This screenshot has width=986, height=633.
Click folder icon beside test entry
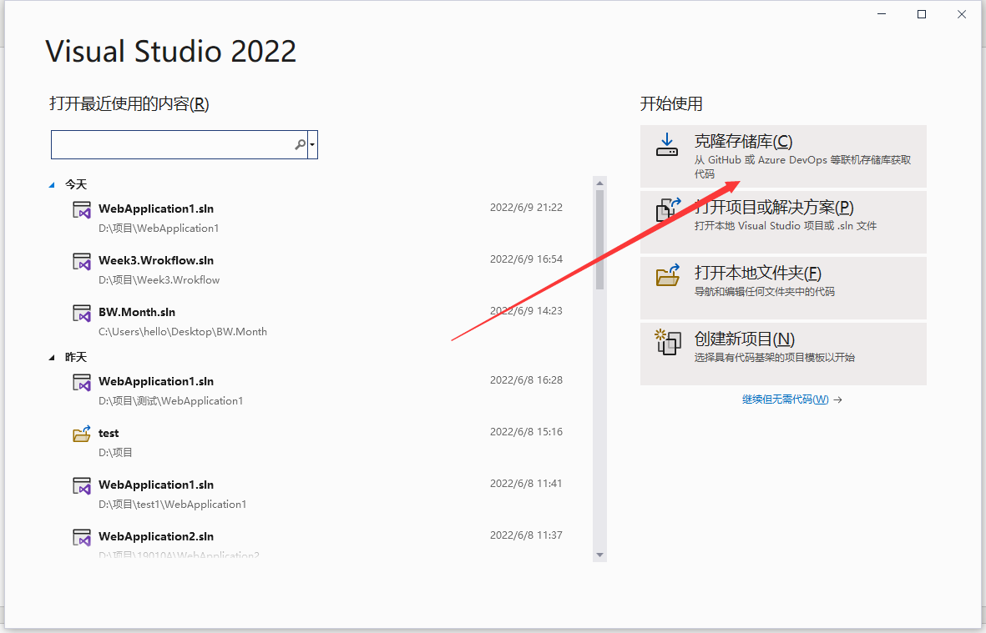(82, 434)
